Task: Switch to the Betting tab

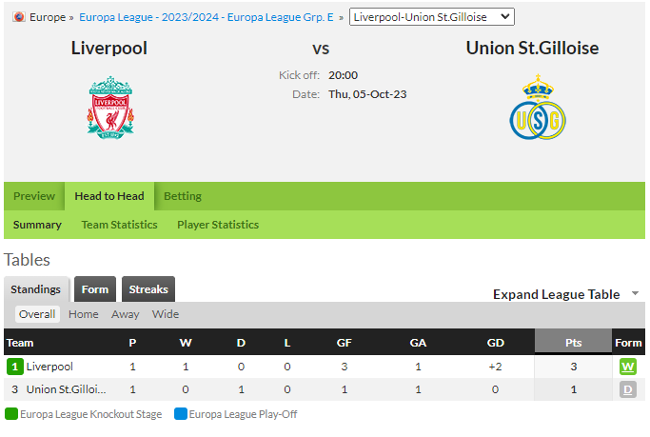Action: [x=183, y=196]
